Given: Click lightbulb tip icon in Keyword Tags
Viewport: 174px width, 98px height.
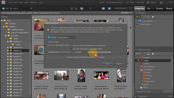Looking at the screenshot, I should (x=153, y=54).
